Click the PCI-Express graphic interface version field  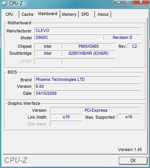(x=95, y=110)
